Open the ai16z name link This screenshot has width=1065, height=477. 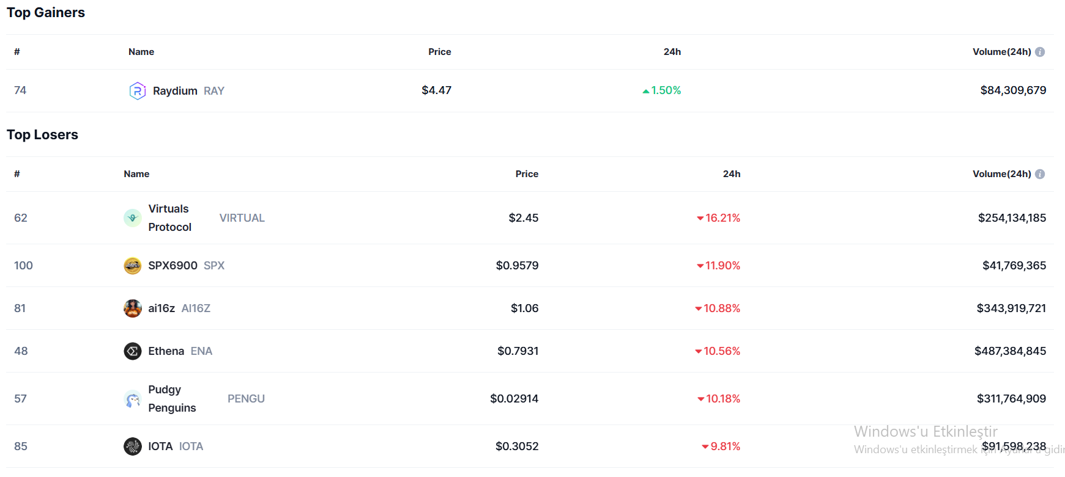pyautogui.click(x=161, y=308)
